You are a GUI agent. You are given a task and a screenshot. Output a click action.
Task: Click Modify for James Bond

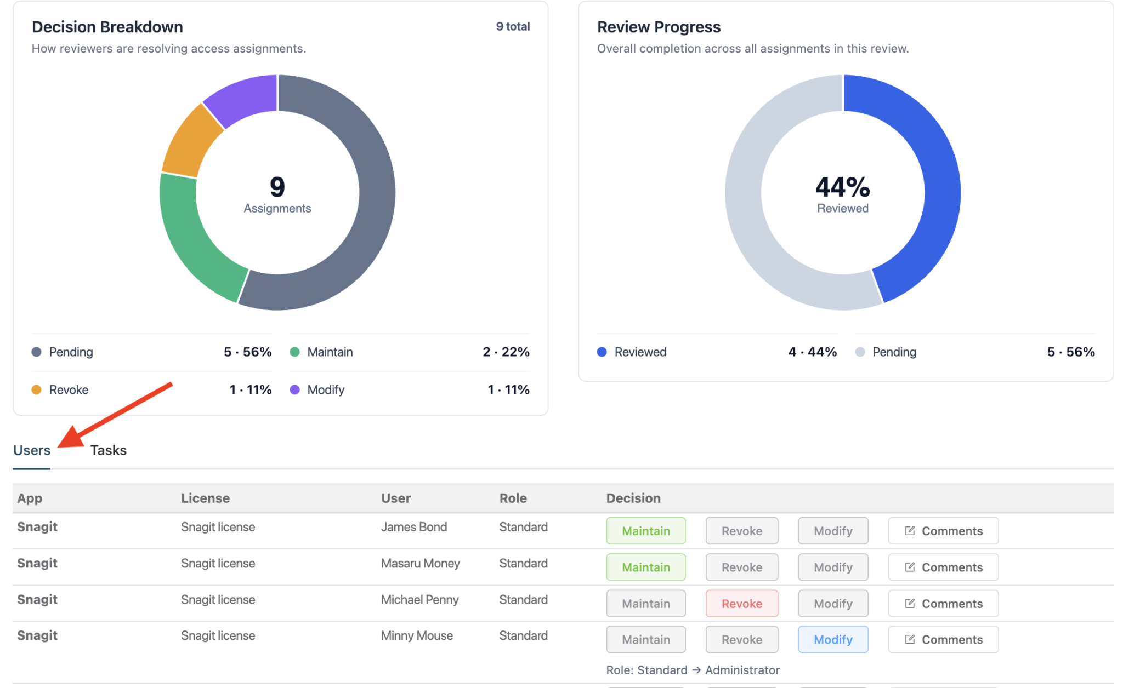coord(833,531)
